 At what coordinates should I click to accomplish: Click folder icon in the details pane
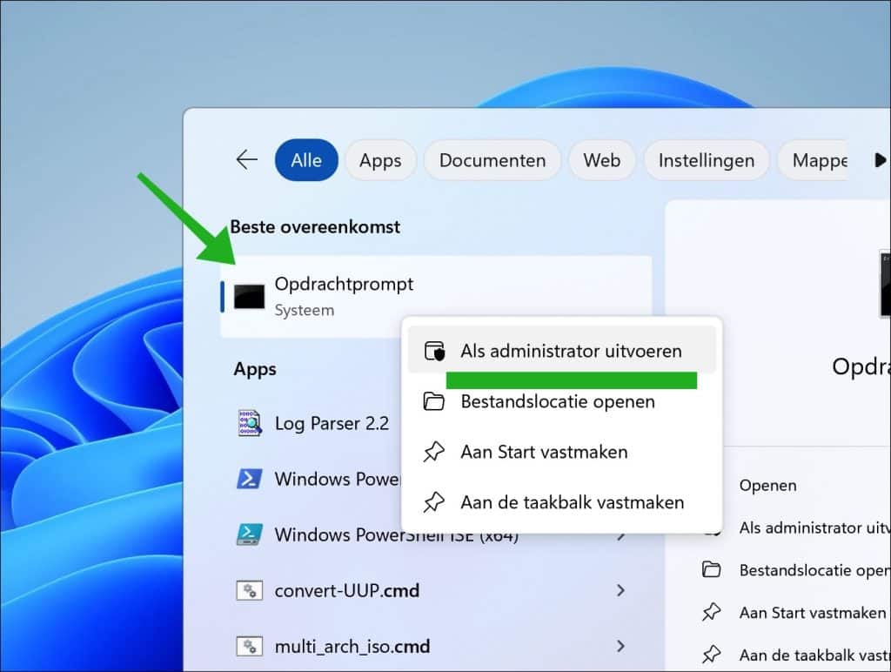tap(711, 569)
